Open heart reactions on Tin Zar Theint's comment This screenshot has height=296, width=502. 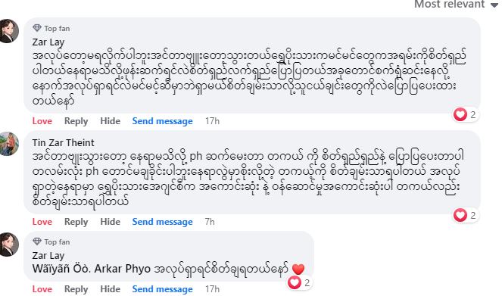[x=465, y=215]
